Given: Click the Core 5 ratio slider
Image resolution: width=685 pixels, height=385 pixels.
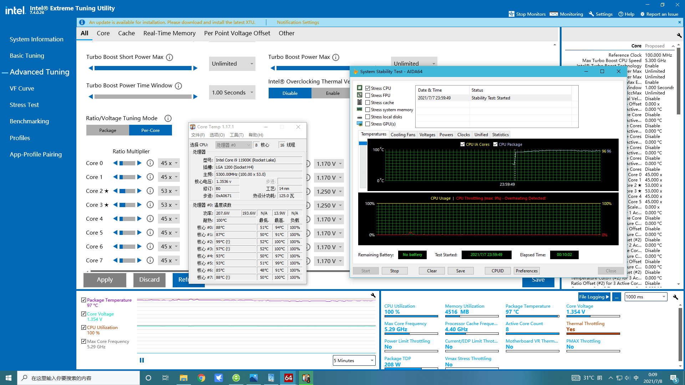Looking at the screenshot, I should pos(127,233).
